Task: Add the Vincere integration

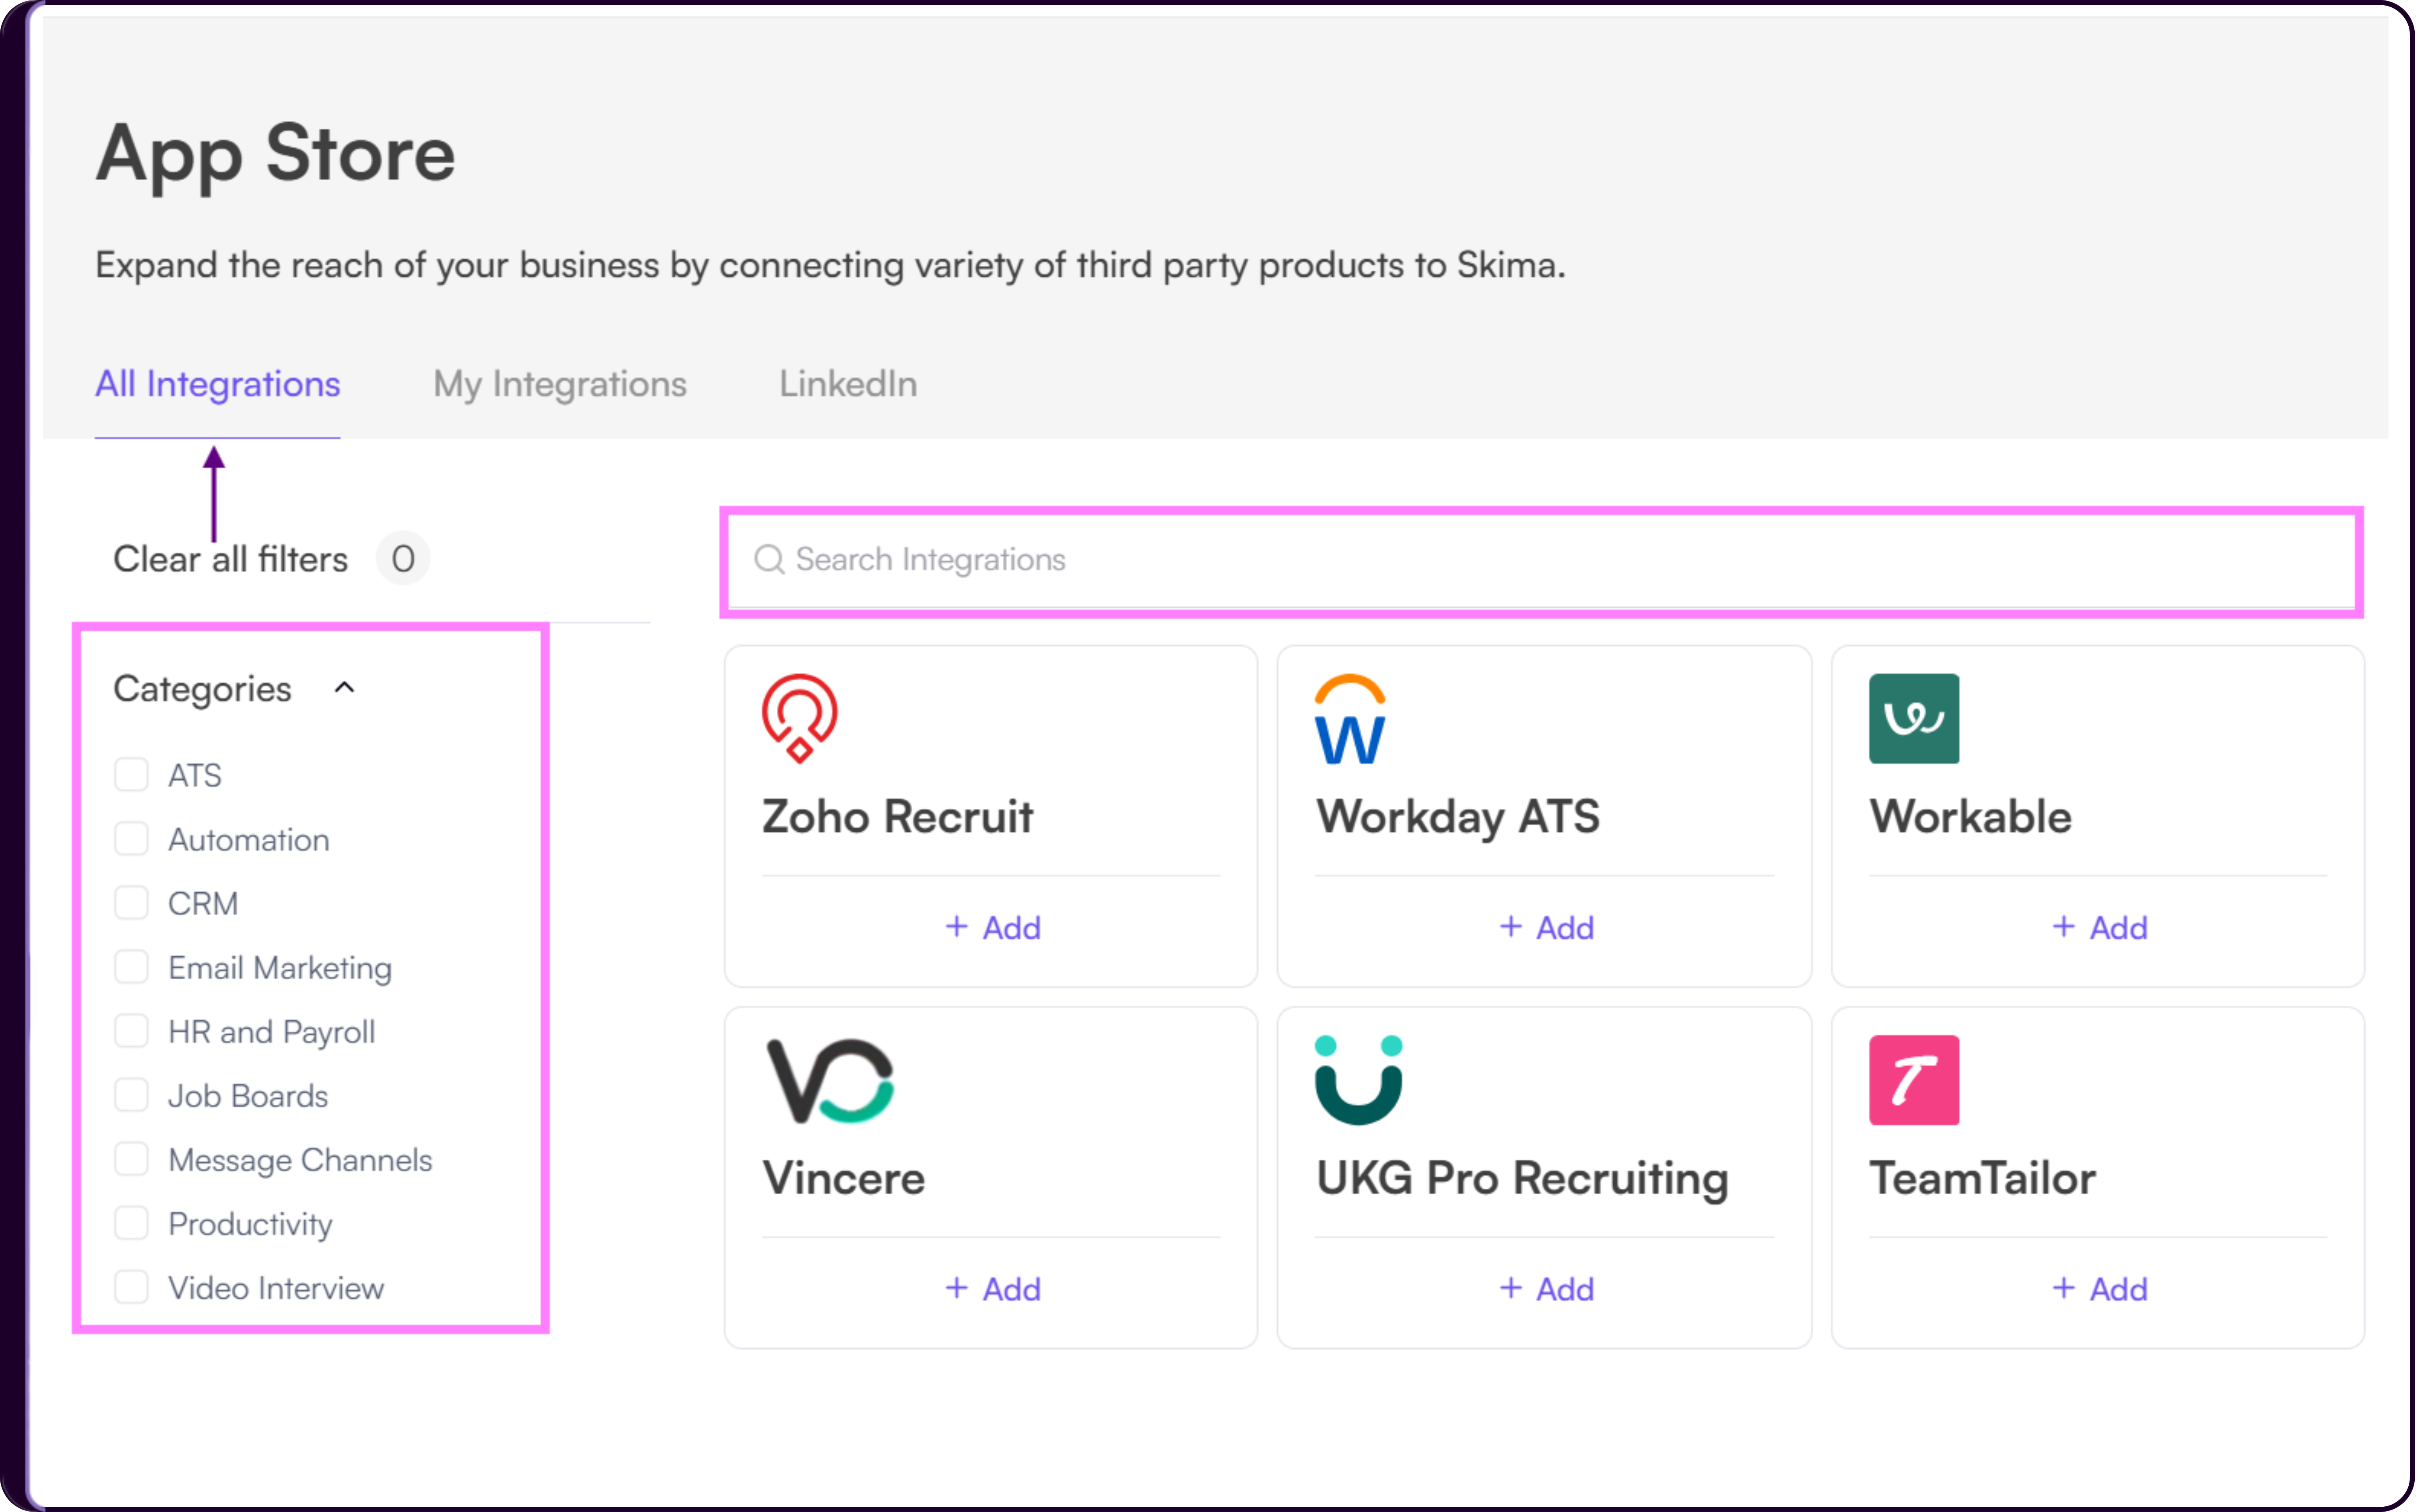Action: click(993, 1289)
